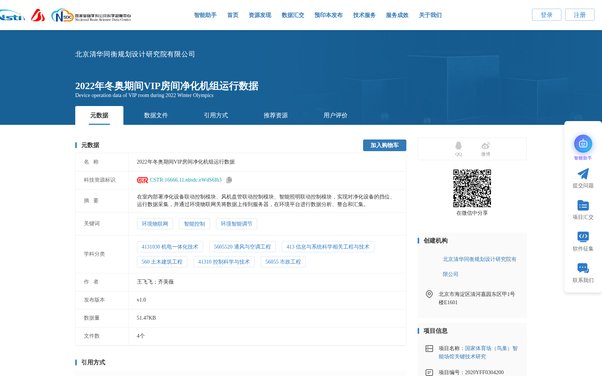This screenshot has height=376, width=602.
Task: Click the 智能控制 keyword tag
Action: click(x=195, y=224)
